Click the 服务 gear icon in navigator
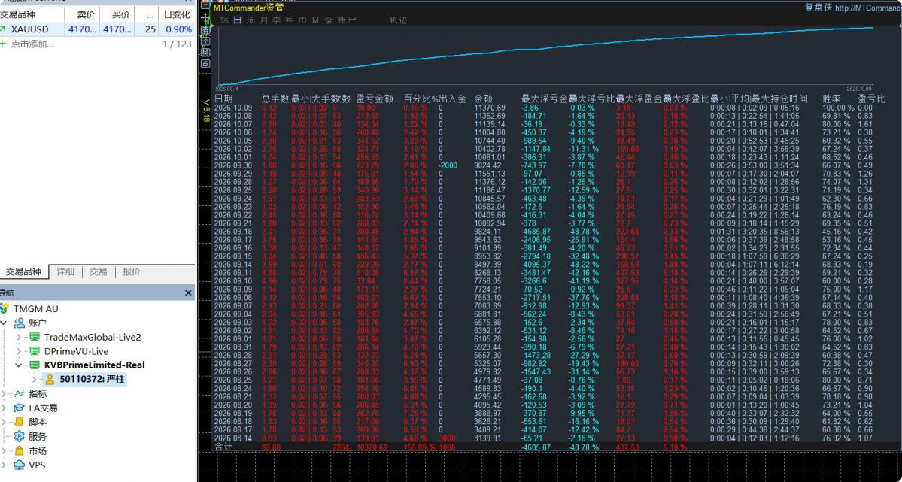902x482 pixels. click(x=20, y=437)
